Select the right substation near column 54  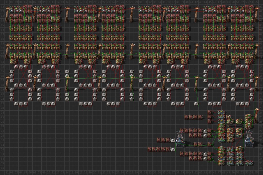[249, 139]
